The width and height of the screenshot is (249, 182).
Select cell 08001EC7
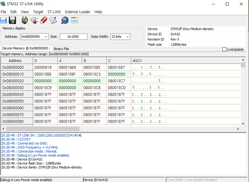coord(119,81)
